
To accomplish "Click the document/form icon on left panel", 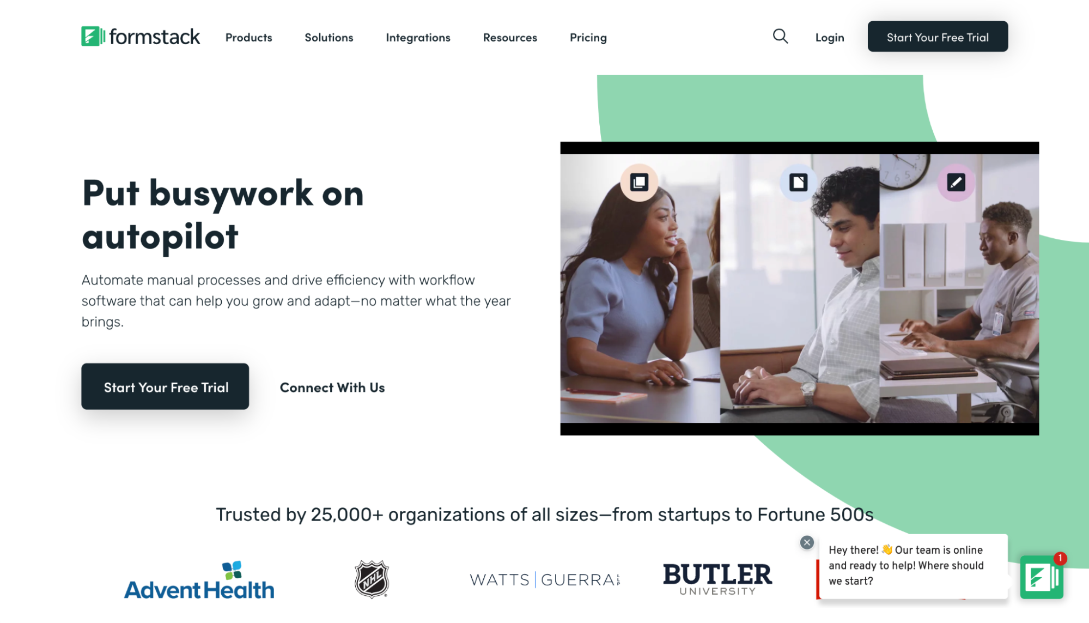I will pyautogui.click(x=640, y=182).
